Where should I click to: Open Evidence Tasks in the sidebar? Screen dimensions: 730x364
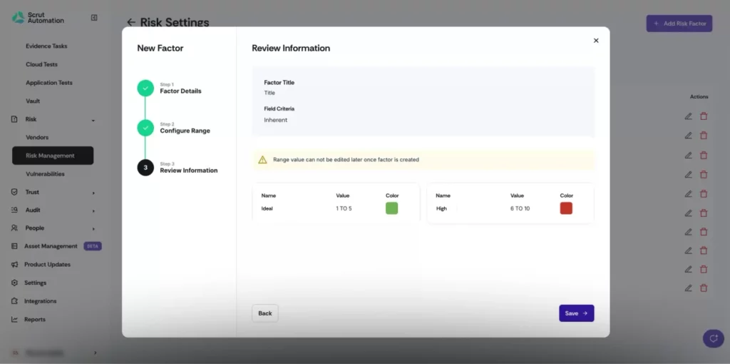click(x=46, y=46)
